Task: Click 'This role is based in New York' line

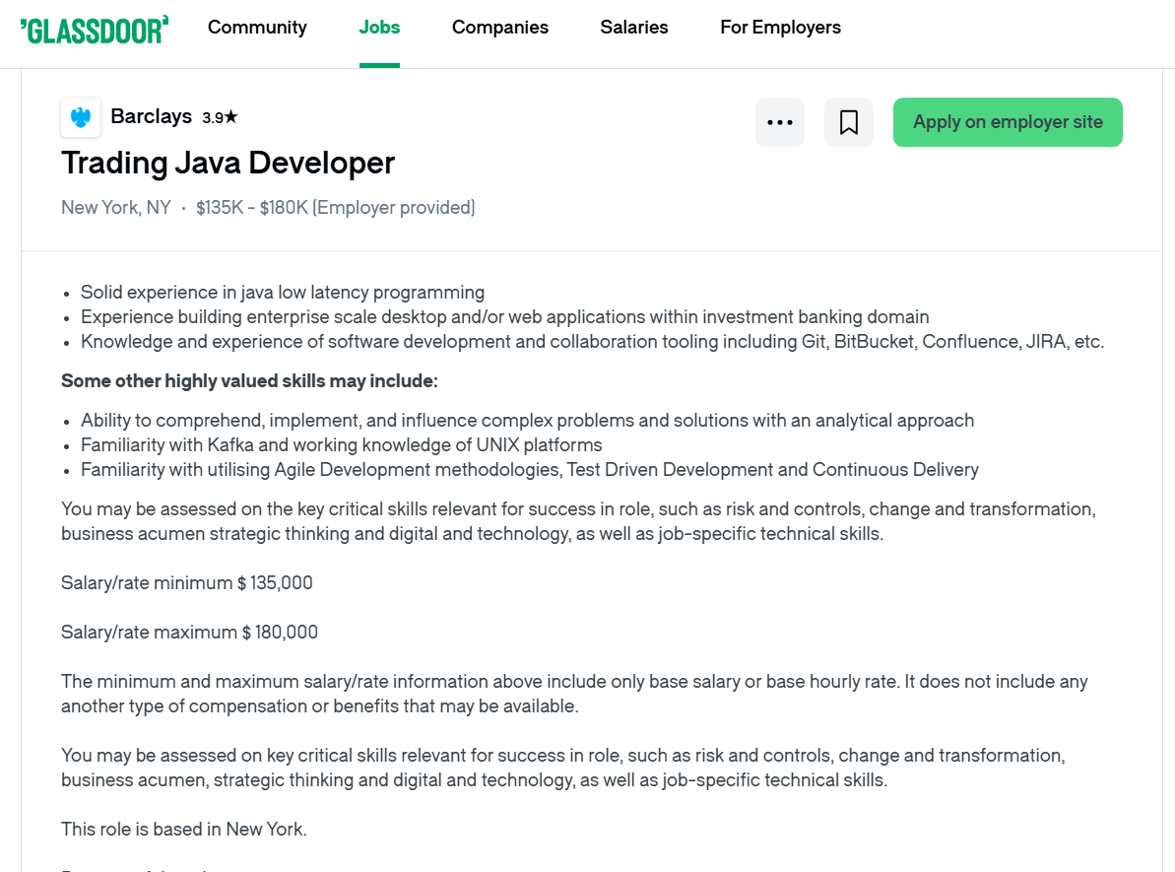Action: point(184,830)
